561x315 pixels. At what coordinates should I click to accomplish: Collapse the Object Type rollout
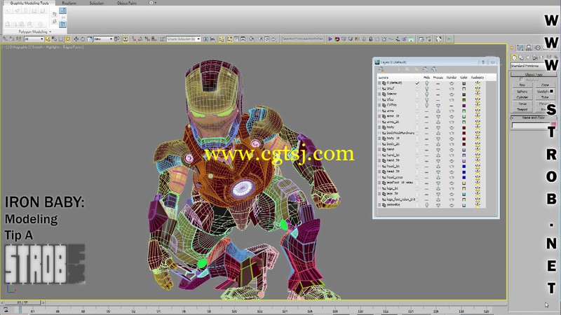(534, 74)
